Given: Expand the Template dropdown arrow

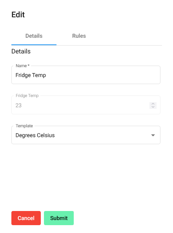Looking at the screenshot, I should click(153, 135).
